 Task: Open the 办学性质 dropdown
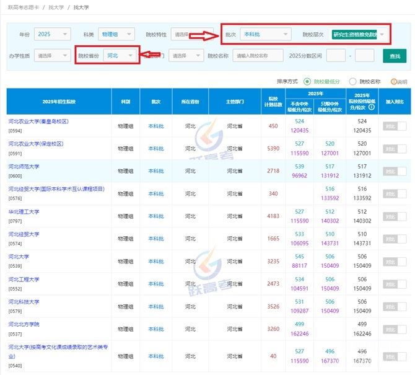(53, 56)
